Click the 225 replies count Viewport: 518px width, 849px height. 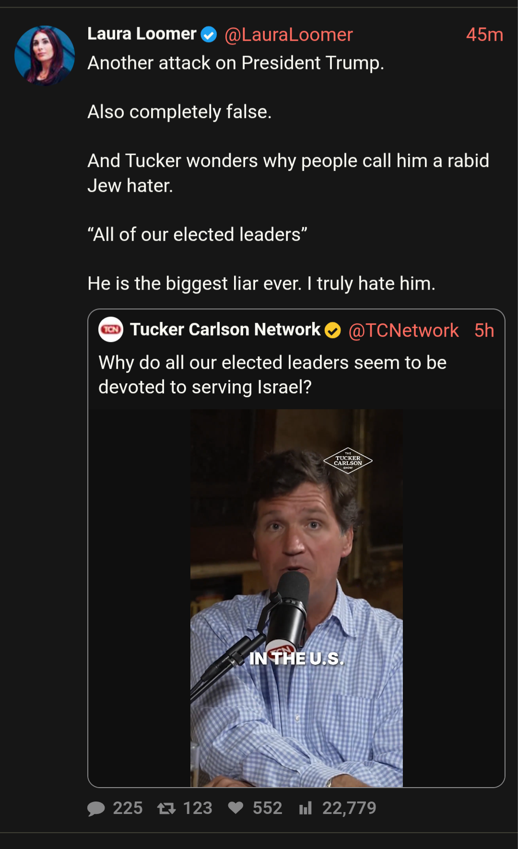pos(128,808)
